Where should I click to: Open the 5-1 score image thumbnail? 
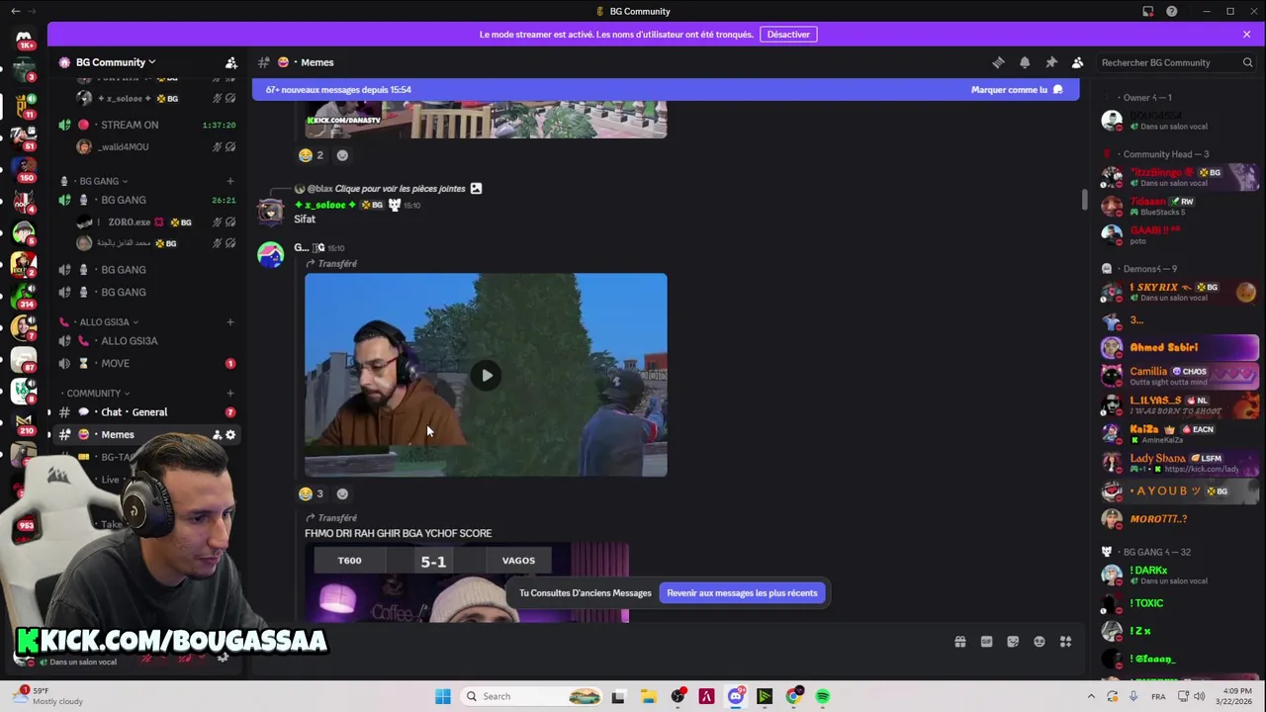pyautogui.click(x=467, y=582)
